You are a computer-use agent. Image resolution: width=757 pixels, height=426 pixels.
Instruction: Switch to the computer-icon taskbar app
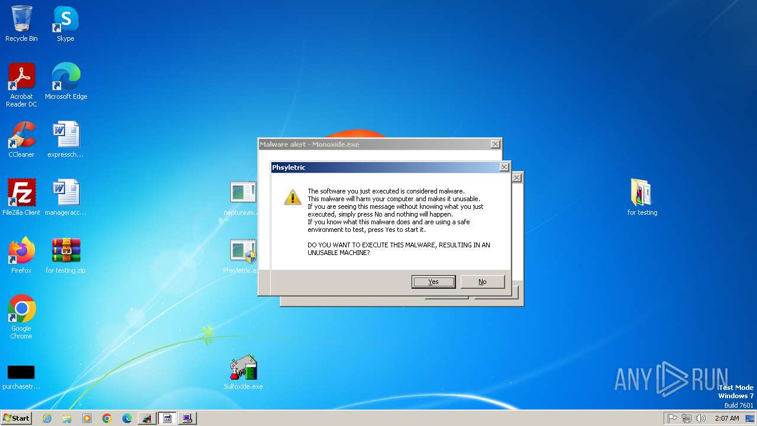pyautogui.click(x=187, y=418)
